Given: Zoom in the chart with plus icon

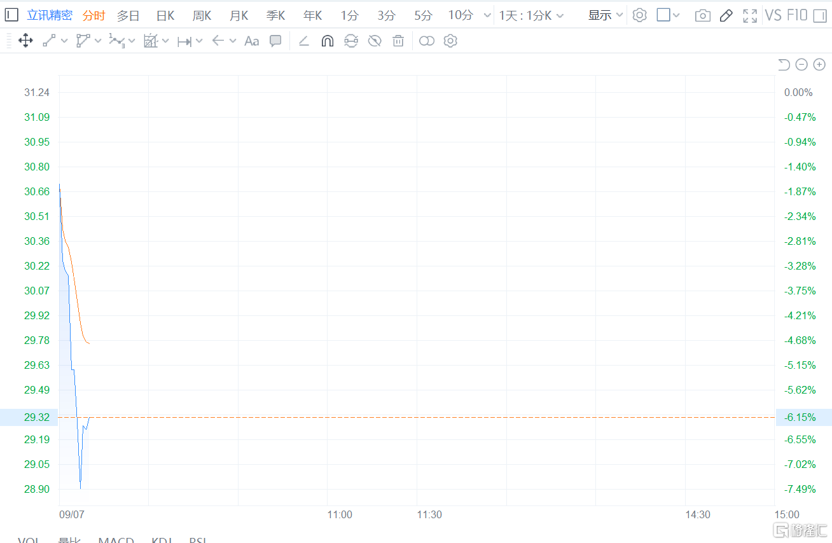Looking at the screenshot, I should point(819,64).
